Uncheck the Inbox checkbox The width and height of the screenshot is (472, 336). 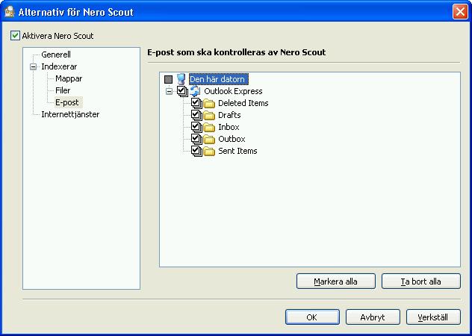[x=196, y=127]
